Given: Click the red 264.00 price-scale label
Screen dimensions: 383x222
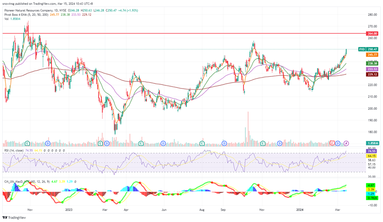Looking at the screenshot, I should [x=372, y=33].
